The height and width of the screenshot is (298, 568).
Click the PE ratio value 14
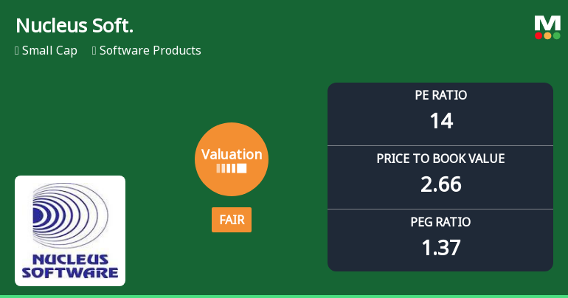pos(440,120)
